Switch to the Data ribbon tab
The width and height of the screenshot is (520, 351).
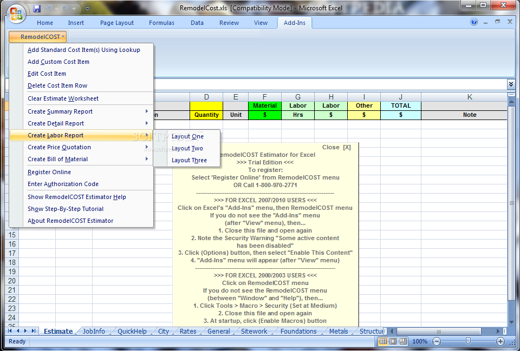197,23
